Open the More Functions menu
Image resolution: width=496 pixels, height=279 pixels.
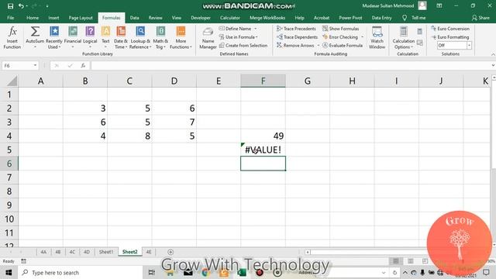[x=181, y=37]
